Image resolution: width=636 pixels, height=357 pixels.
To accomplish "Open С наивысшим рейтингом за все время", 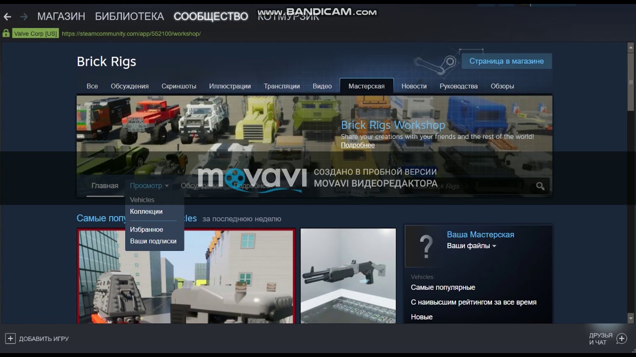I will click(474, 302).
